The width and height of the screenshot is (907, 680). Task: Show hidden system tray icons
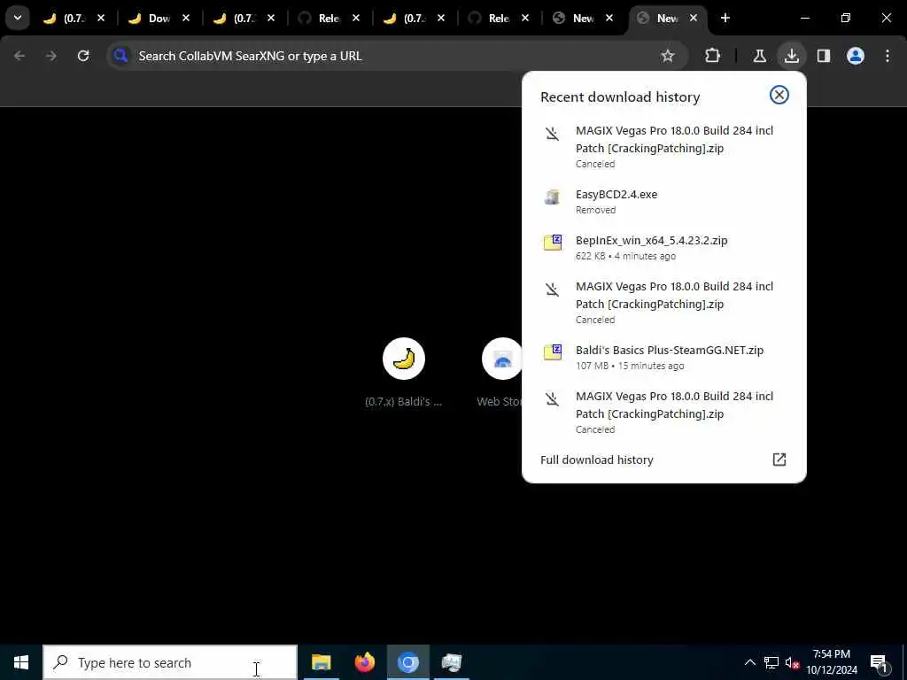tap(749, 662)
